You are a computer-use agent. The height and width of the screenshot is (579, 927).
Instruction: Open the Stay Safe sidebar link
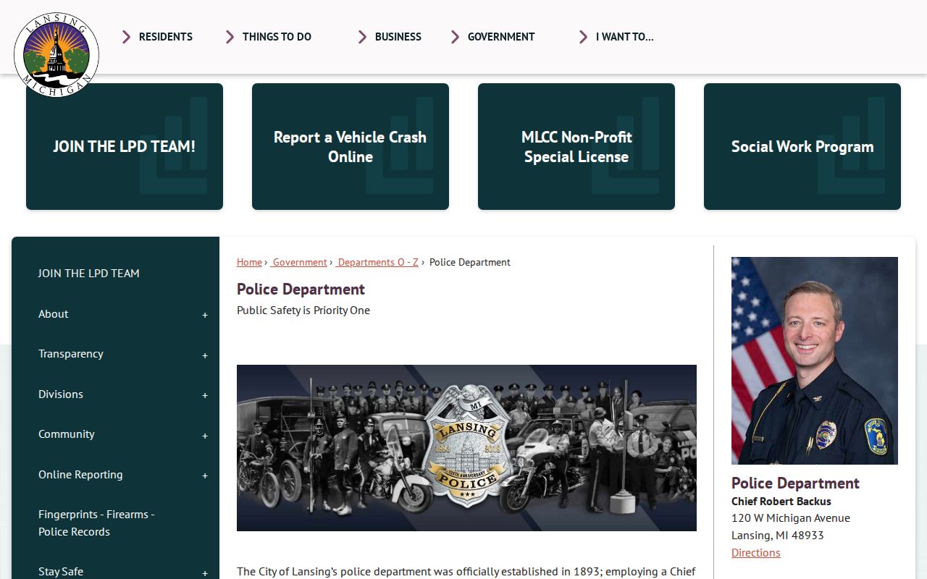61,572
